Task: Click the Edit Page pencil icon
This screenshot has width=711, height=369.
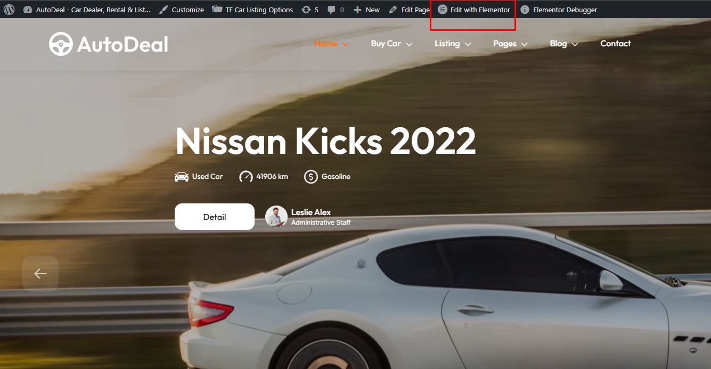Action: coord(393,10)
